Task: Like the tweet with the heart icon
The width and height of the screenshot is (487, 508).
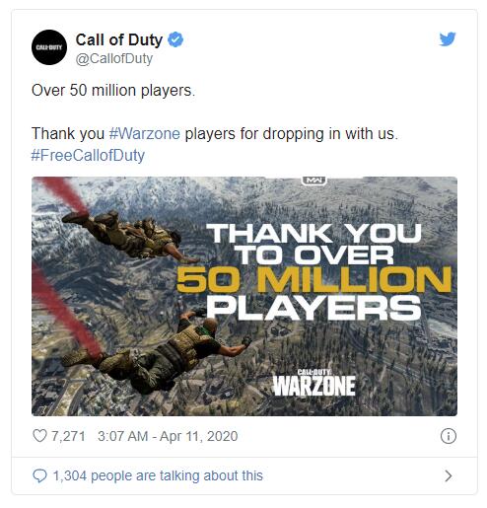Action: pyautogui.click(x=39, y=436)
